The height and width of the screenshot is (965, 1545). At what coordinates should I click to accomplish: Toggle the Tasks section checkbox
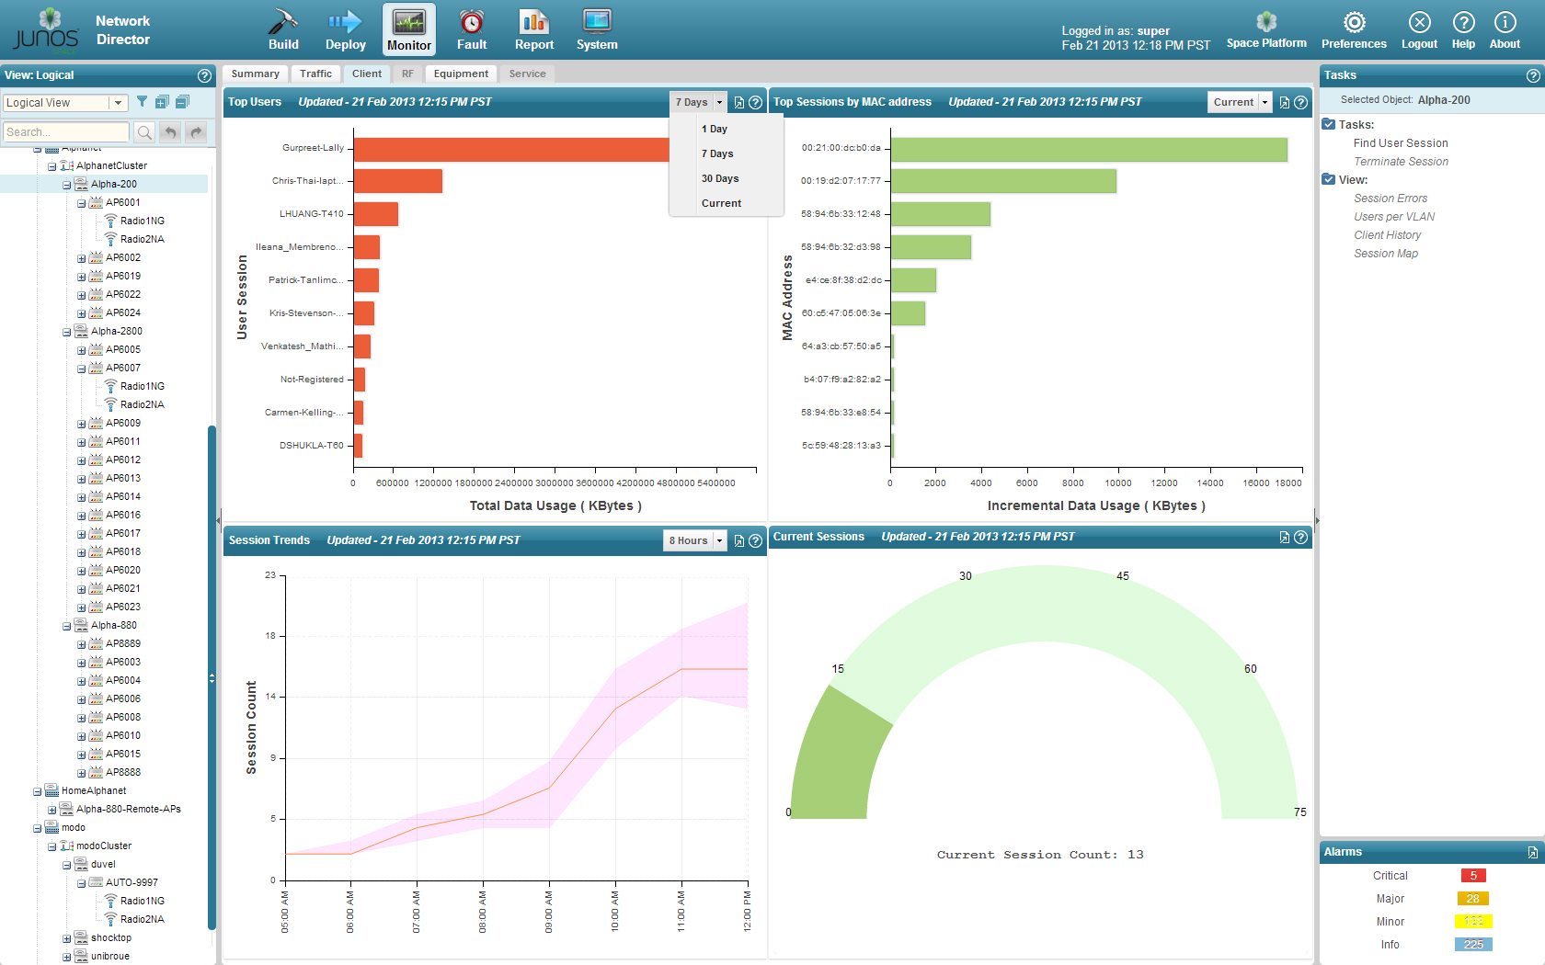pyautogui.click(x=1329, y=124)
